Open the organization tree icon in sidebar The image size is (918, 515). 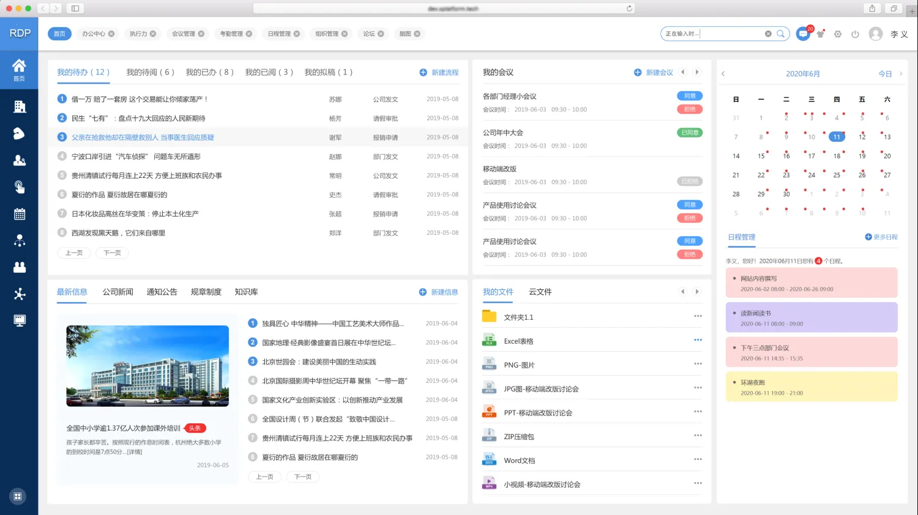coord(20,240)
